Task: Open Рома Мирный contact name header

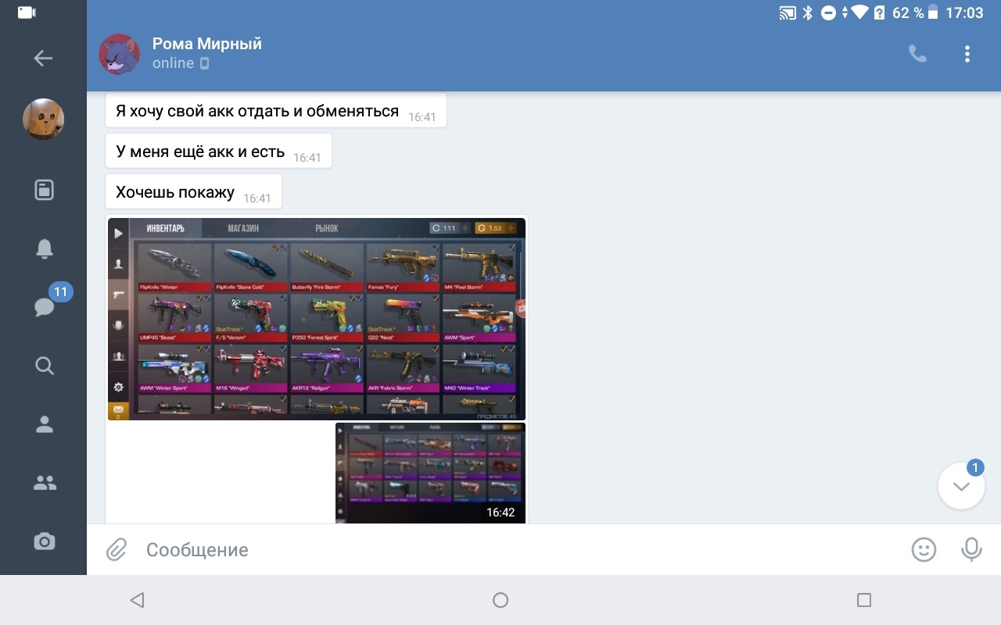Action: (206, 45)
